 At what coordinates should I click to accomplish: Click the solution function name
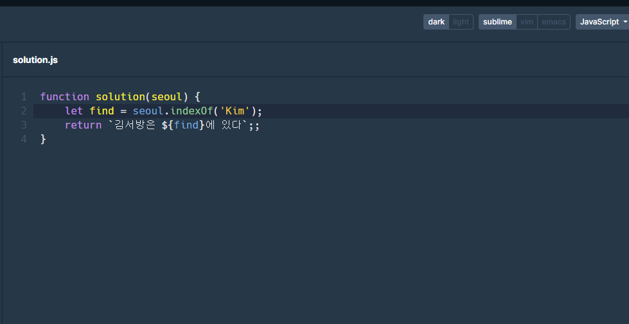120,97
